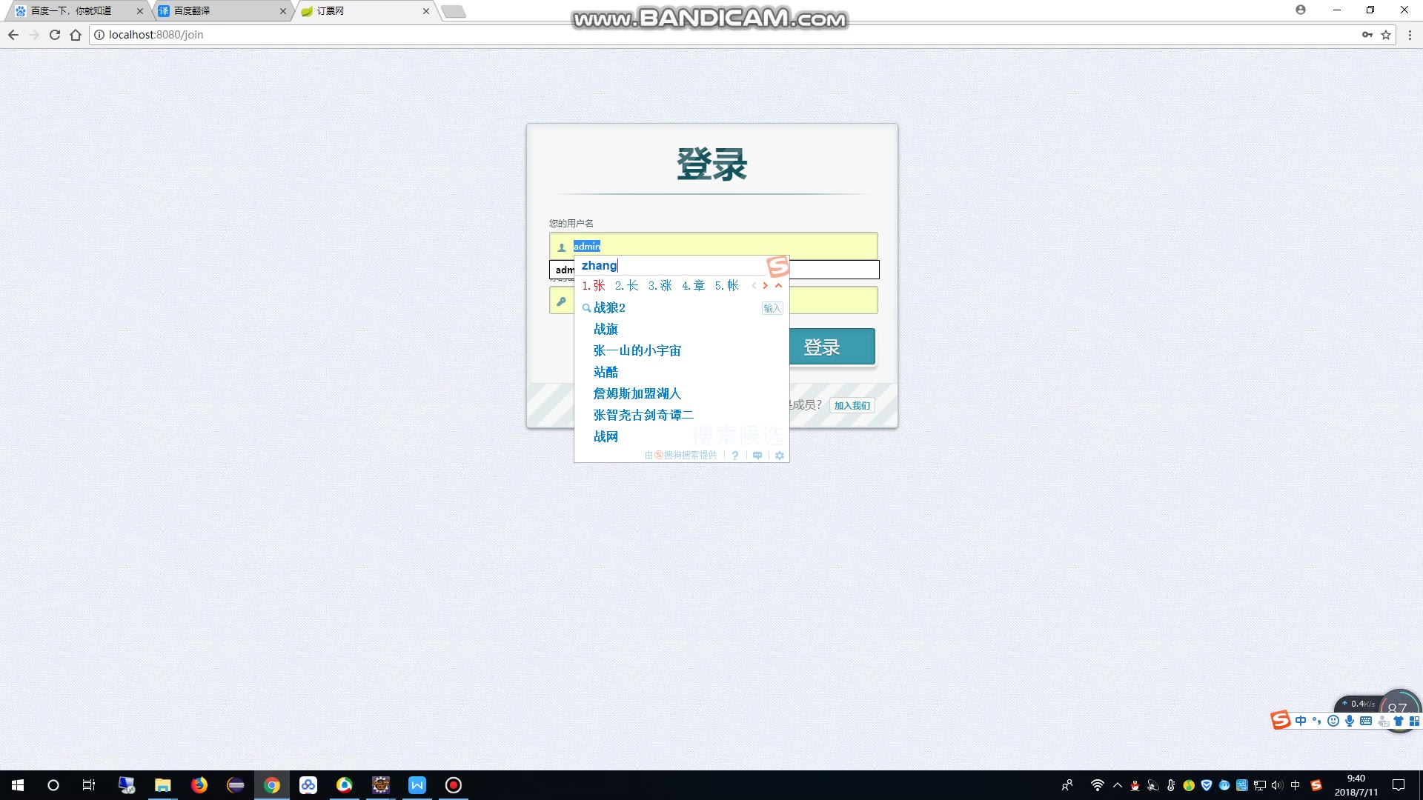Viewport: 1423px width, 800px height.
Task: Click the 加入我们 link
Action: (852, 406)
